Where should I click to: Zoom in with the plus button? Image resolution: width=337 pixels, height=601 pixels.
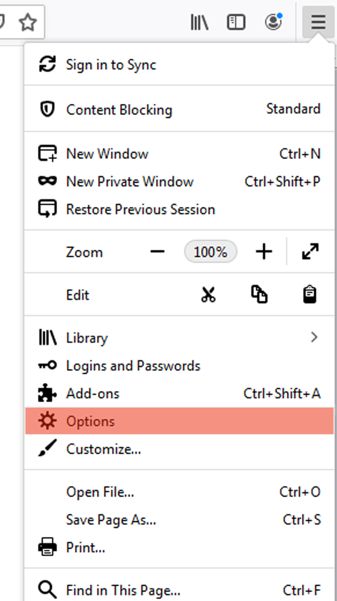coord(264,252)
